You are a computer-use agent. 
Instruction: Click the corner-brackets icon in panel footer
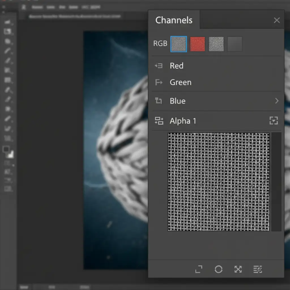click(199, 269)
